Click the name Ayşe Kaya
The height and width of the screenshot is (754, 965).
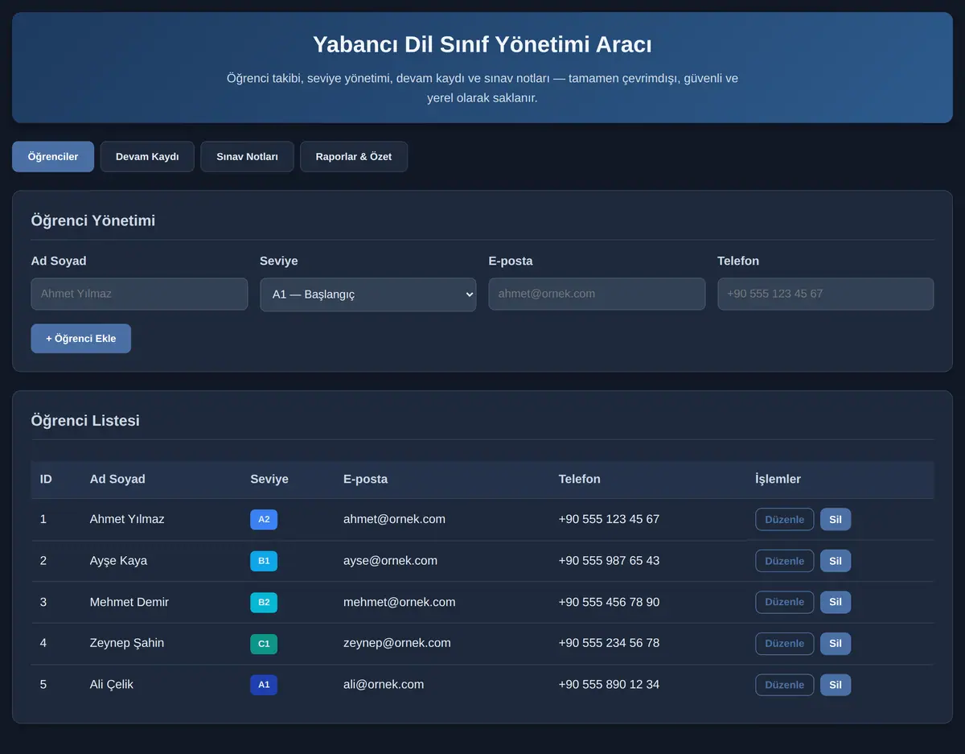pyautogui.click(x=118, y=561)
